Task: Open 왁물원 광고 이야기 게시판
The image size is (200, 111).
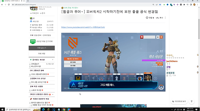Action: 42,105
